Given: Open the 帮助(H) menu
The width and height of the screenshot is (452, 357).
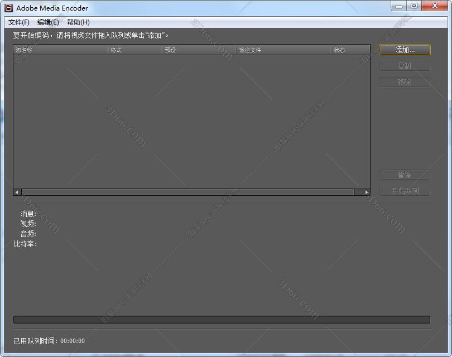Looking at the screenshot, I should coord(78,22).
